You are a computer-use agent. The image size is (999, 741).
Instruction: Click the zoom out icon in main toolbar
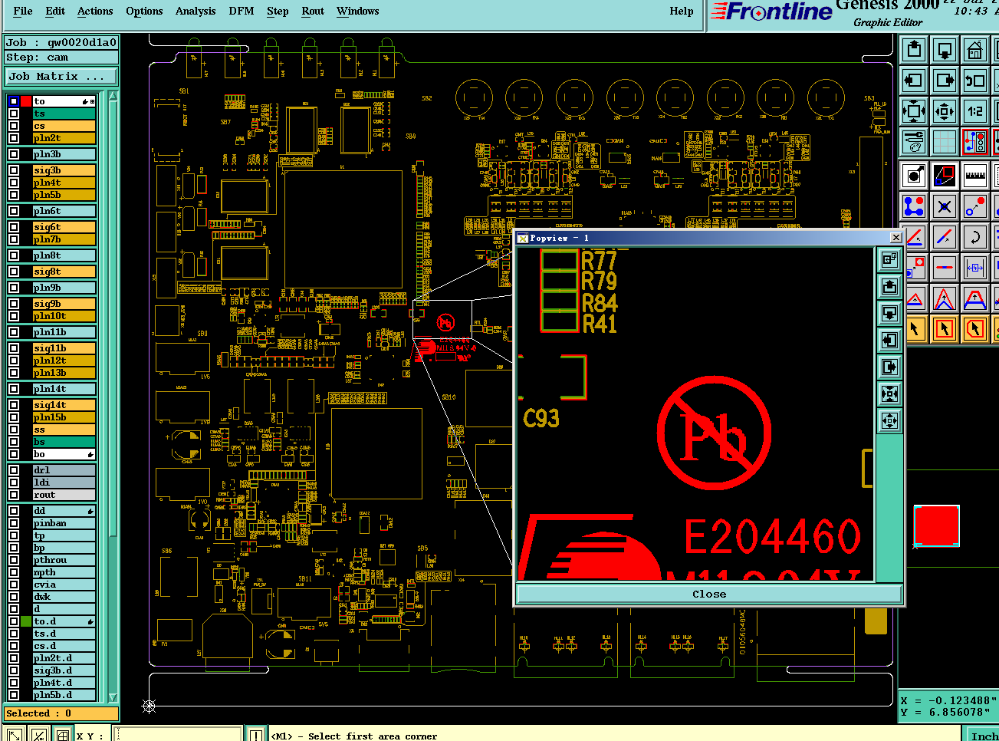[945, 111]
